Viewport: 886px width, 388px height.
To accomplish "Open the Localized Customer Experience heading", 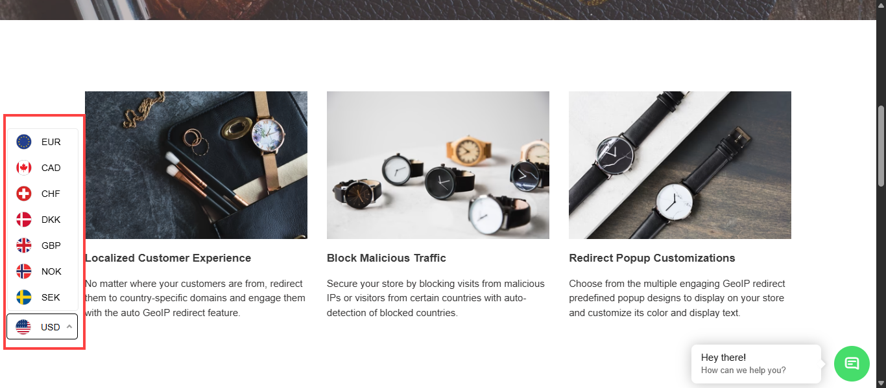I will point(168,258).
